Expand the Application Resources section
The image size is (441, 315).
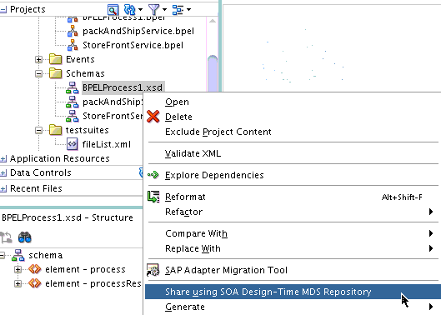pyautogui.click(x=3, y=159)
